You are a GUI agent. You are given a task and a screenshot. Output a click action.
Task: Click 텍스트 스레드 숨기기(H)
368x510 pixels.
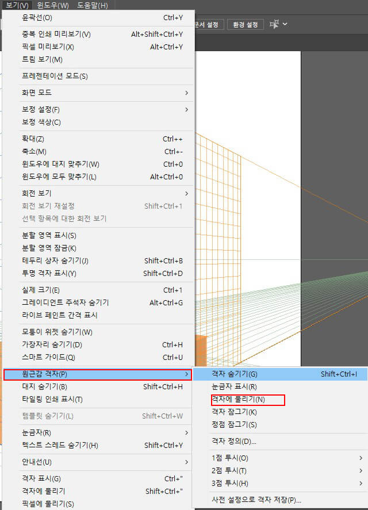[98, 446]
